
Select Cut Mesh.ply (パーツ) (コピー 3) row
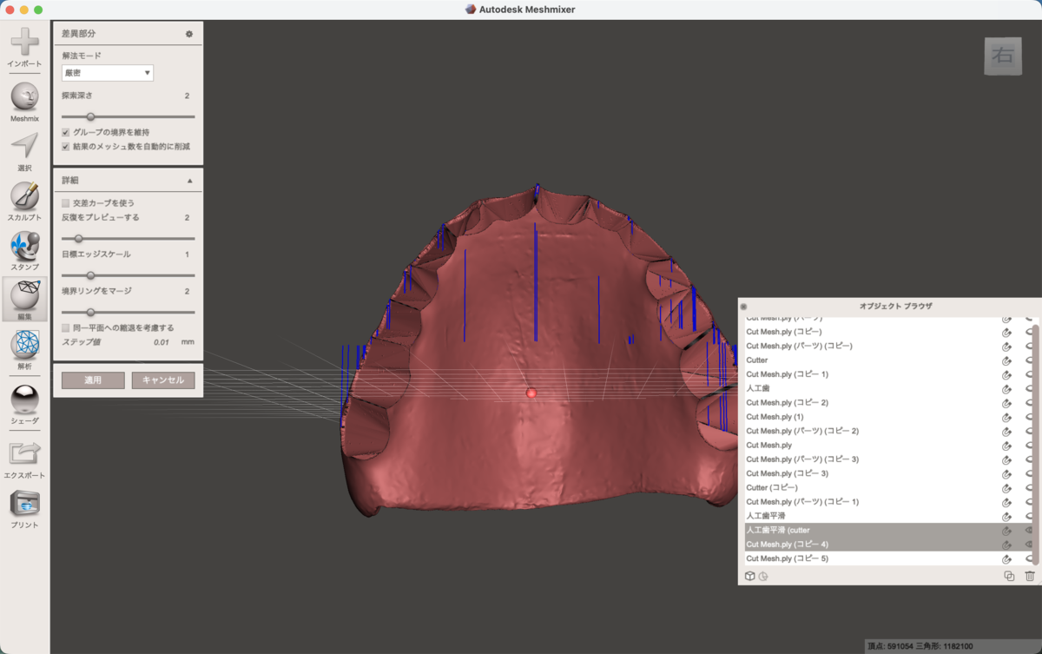pos(887,459)
